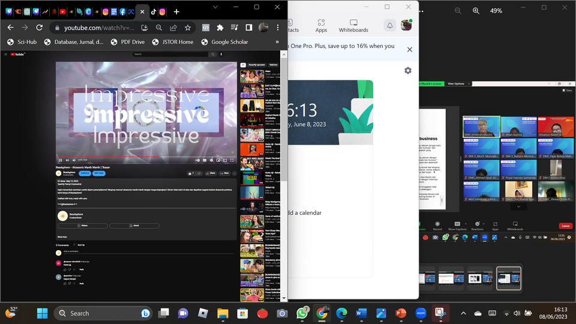
Task: Show hidden system tray icons
Action: point(463,313)
